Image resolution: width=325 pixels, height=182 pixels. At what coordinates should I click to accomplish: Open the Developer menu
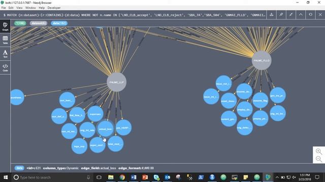point(54,8)
